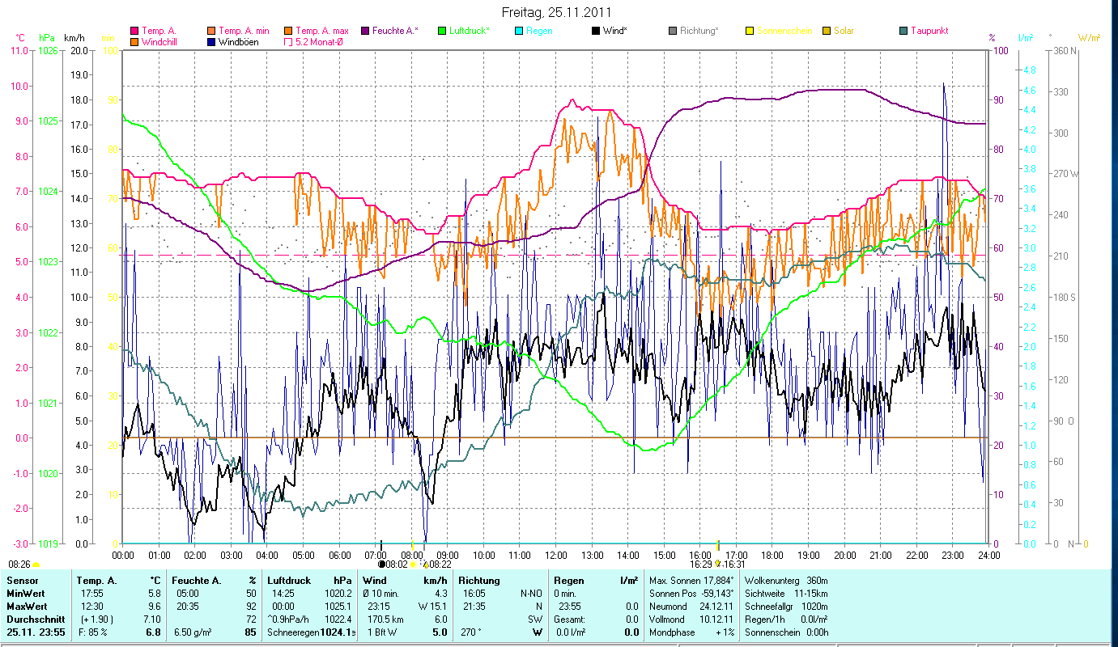Image resolution: width=1118 pixels, height=647 pixels.
Task: Click the orange Windchill legend square
Action: coord(134,41)
